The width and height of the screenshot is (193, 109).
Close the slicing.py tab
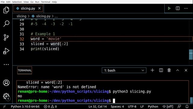point(40,8)
